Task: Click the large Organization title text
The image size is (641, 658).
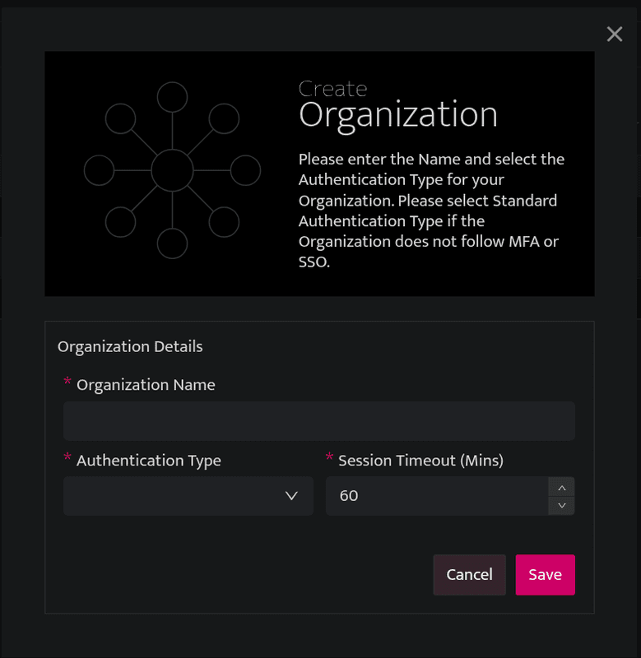Action: tap(398, 114)
